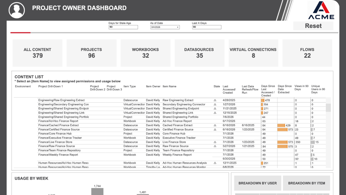The width and height of the screenshot is (346, 195).
Task: Select item name Core Finance Hub
Action: (x=174, y=134)
